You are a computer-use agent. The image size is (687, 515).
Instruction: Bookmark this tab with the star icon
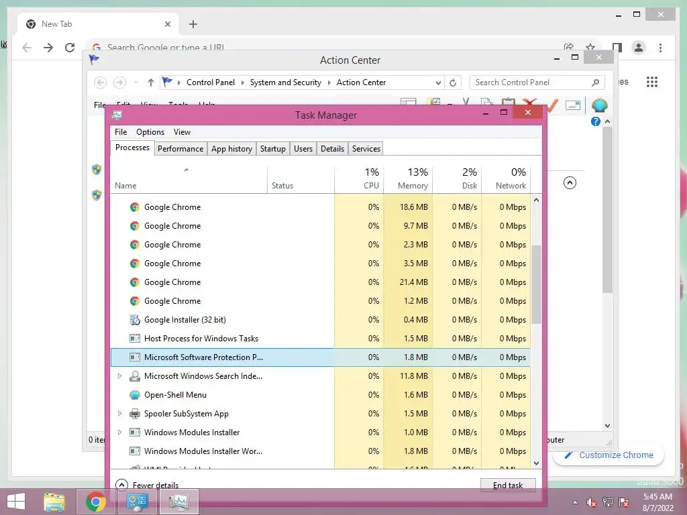[x=590, y=47]
